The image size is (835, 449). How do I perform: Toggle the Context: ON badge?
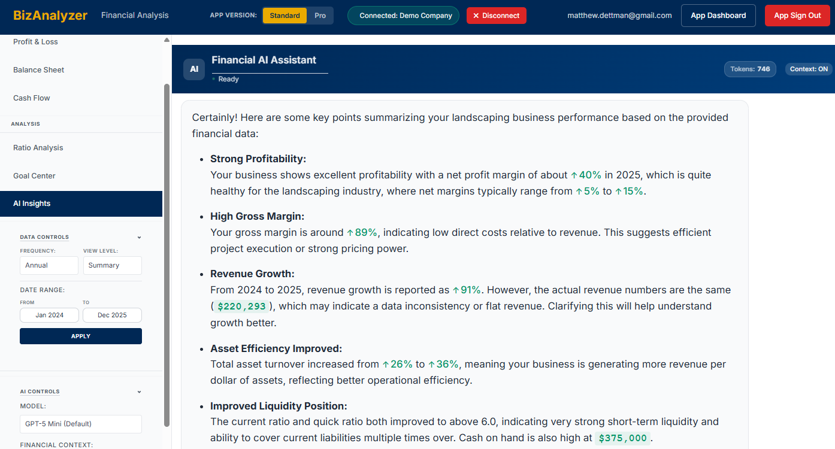808,69
